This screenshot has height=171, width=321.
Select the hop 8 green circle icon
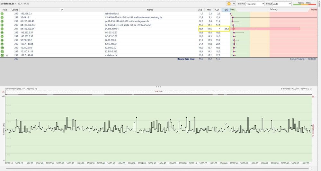point(2,40)
